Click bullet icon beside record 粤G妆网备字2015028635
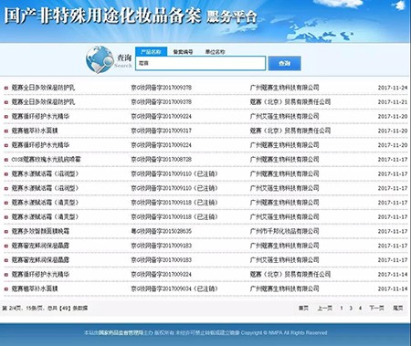 6,232
